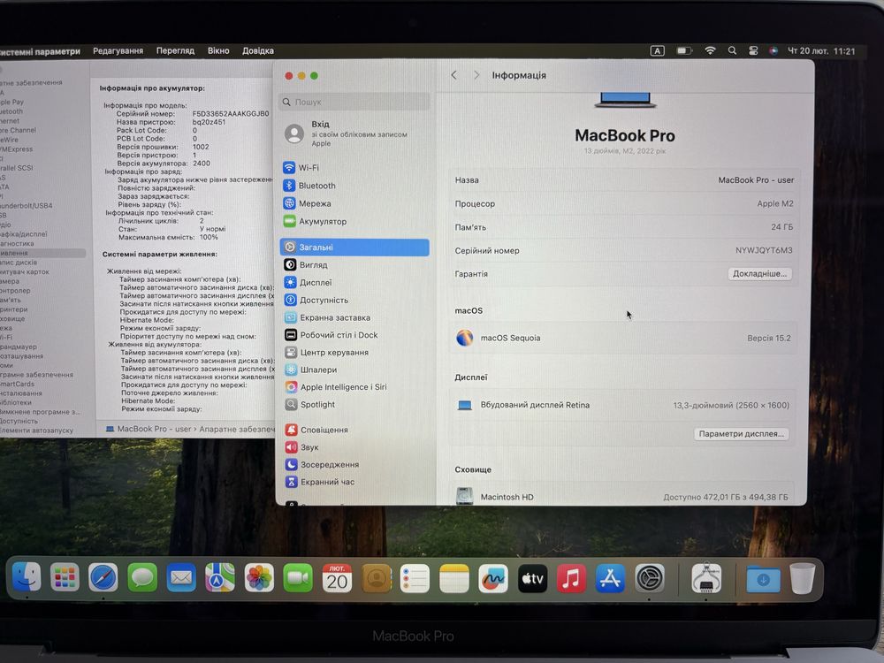Open Перегляд menu in menu bar
884x663 pixels.
pyautogui.click(x=175, y=50)
